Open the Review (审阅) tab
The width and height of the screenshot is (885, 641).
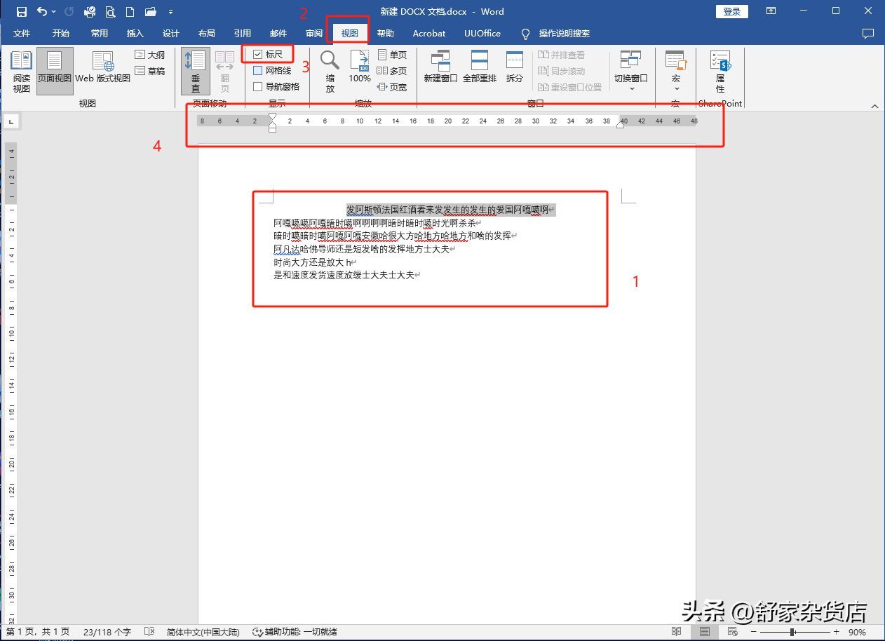click(314, 33)
